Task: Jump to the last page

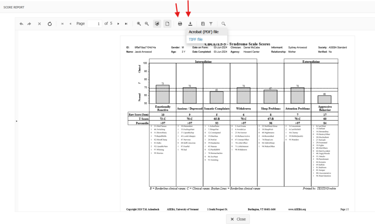Action: pos(126,24)
